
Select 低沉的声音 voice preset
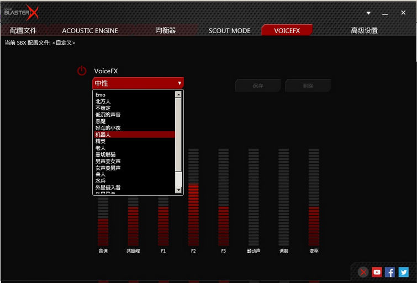(x=135, y=115)
